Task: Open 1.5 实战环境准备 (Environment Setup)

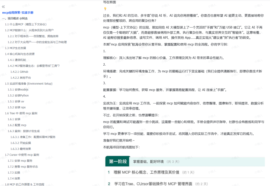Action: [28, 84]
